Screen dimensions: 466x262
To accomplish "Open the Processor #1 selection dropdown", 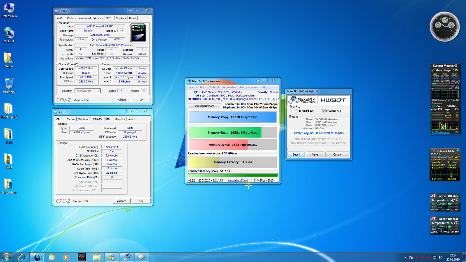I will point(87,91).
